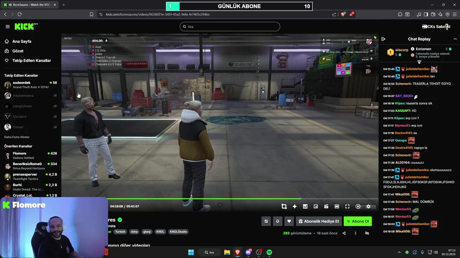Click inside the Ara search field
Image resolution: width=460 pixels, height=258 pixels.
point(230,27)
